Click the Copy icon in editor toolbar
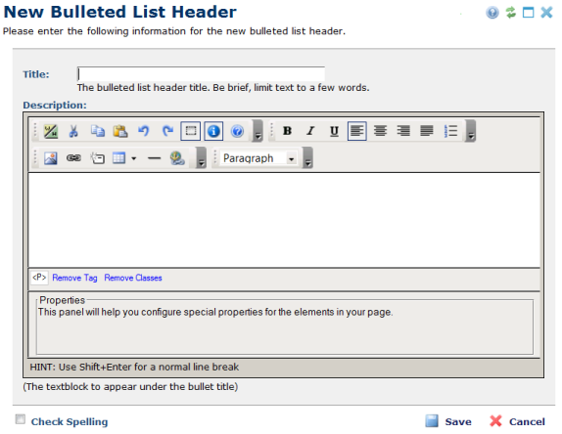This screenshot has width=562, height=434. pyautogui.click(x=98, y=131)
